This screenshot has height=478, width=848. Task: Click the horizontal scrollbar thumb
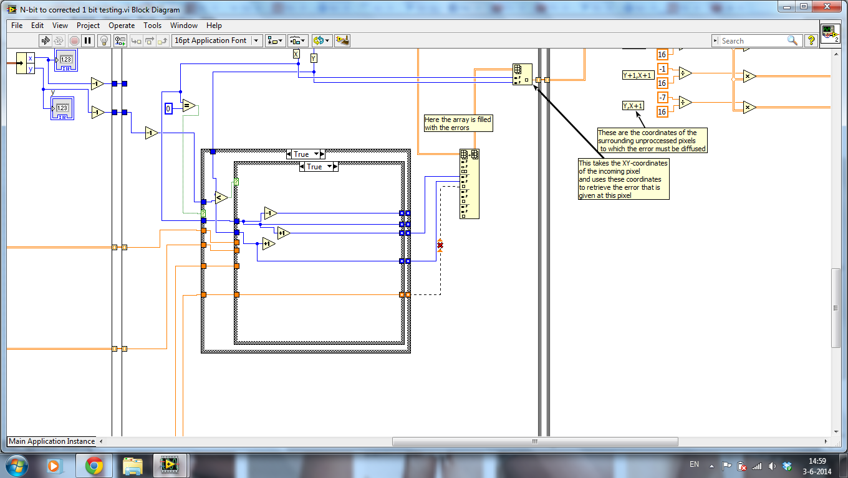(x=535, y=441)
